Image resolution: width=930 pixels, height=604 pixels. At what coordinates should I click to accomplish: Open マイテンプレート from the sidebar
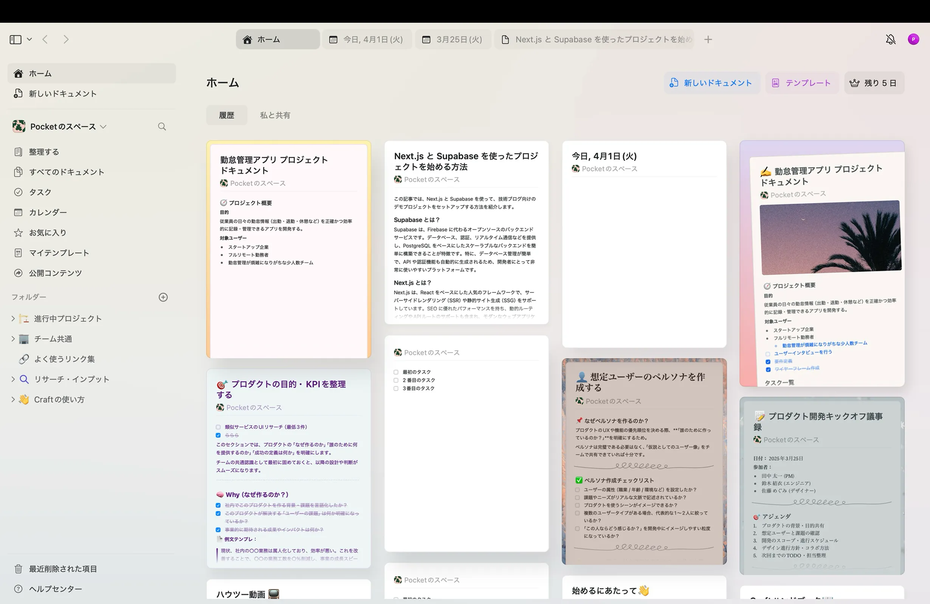click(x=59, y=253)
